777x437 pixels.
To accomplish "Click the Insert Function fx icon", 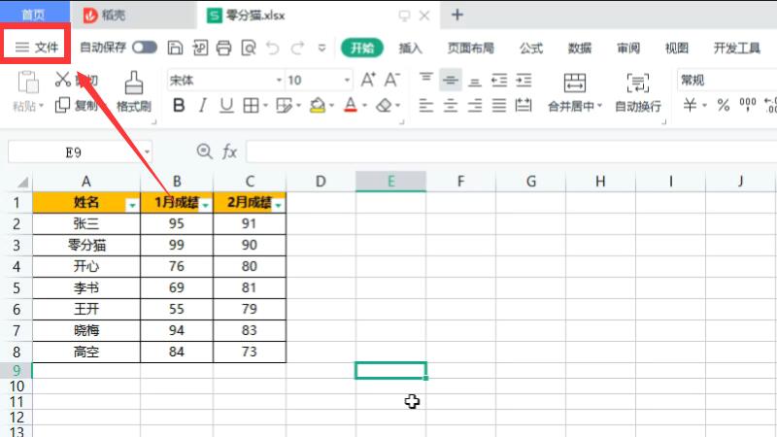I will click(x=230, y=151).
